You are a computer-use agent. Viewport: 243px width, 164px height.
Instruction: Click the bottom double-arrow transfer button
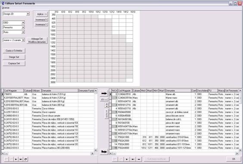[104, 152]
